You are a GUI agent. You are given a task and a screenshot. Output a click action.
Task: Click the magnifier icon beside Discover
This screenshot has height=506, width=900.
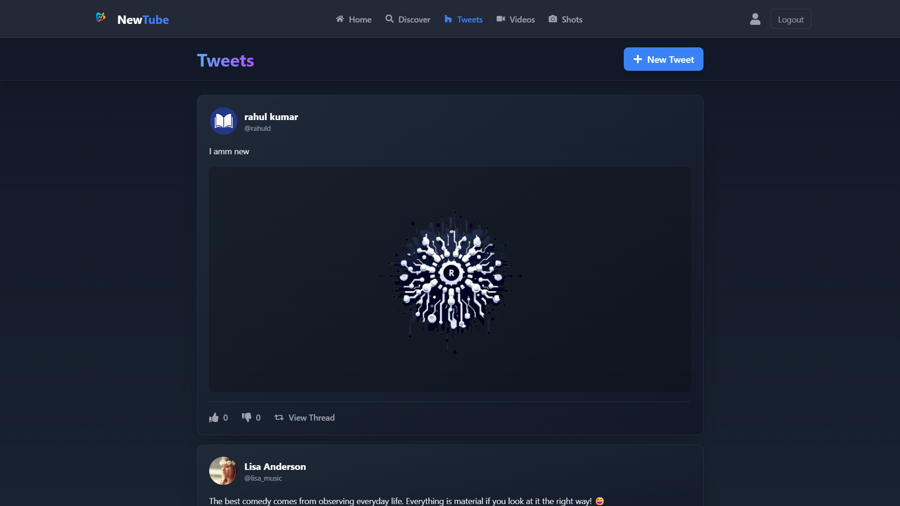click(x=389, y=19)
